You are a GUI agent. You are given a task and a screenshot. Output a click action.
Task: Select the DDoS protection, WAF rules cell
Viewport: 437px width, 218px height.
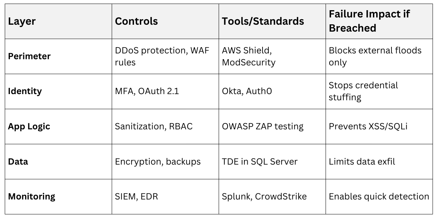pyautogui.click(x=162, y=56)
